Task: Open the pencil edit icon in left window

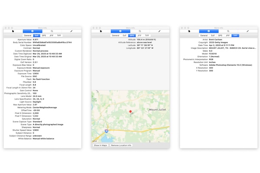Action: [x=71, y=31]
